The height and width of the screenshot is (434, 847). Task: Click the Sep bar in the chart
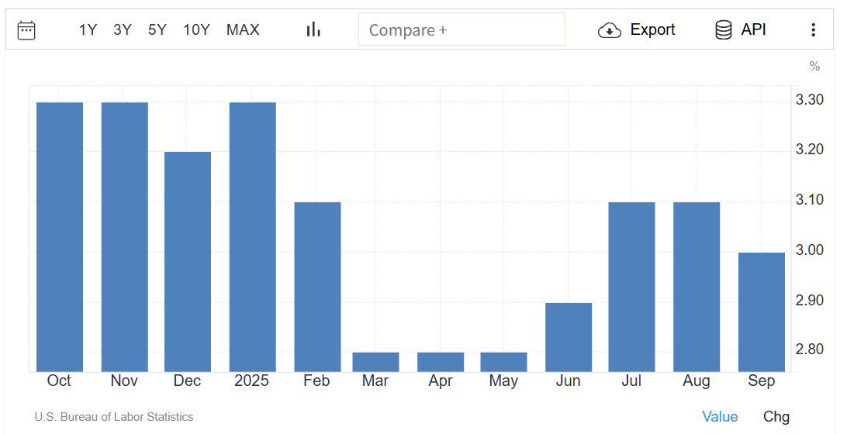coord(762,312)
